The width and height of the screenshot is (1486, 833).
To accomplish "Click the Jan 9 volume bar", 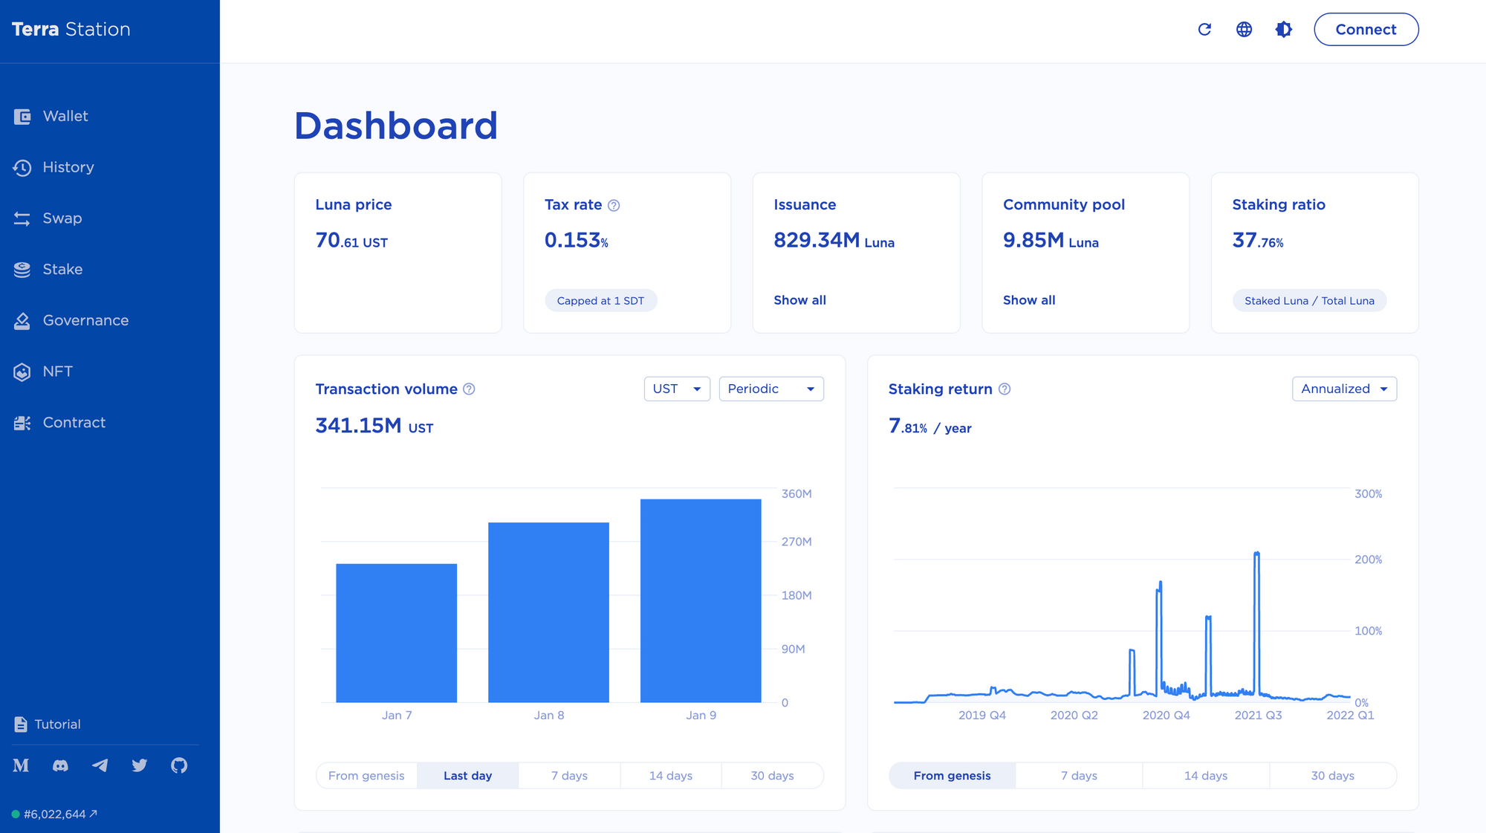I will click(701, 600).
